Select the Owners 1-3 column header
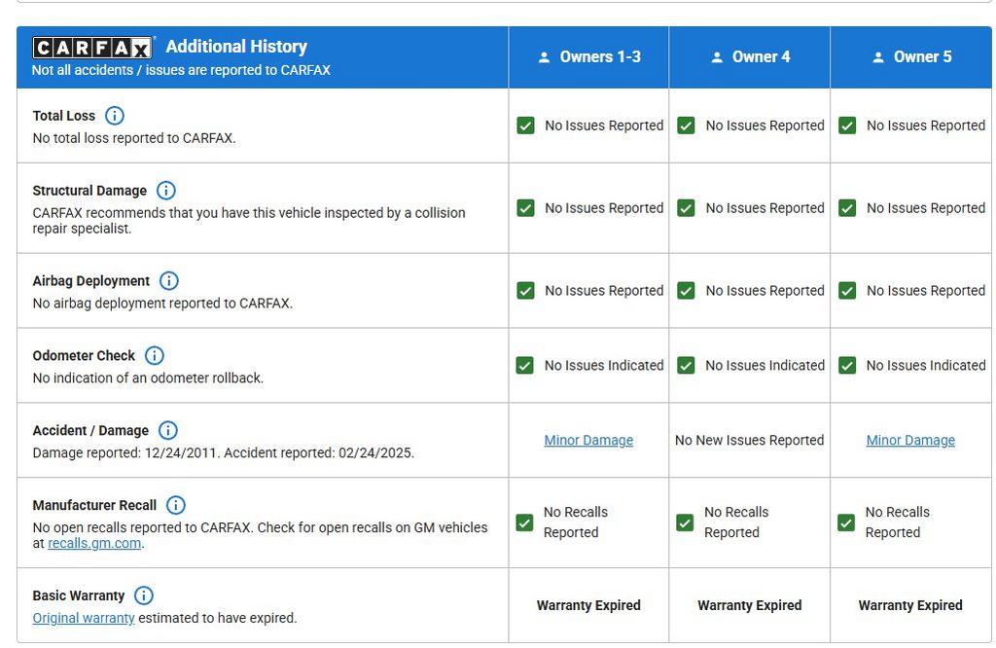This screenshot has height=648, width=996. pos(588,57)
